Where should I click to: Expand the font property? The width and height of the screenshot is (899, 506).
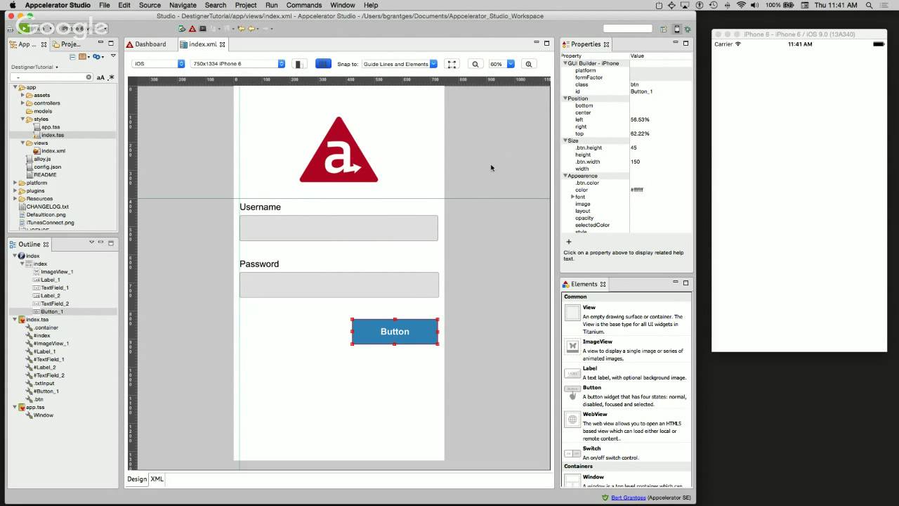tap(573, 197)
